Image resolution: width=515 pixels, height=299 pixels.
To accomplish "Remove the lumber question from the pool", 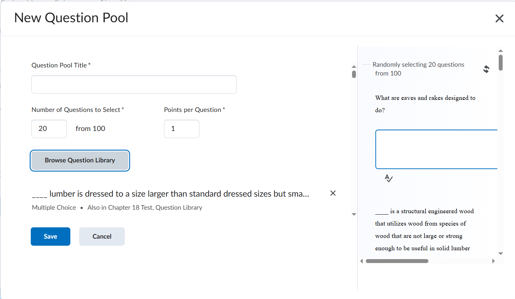I will click(333, 193).
